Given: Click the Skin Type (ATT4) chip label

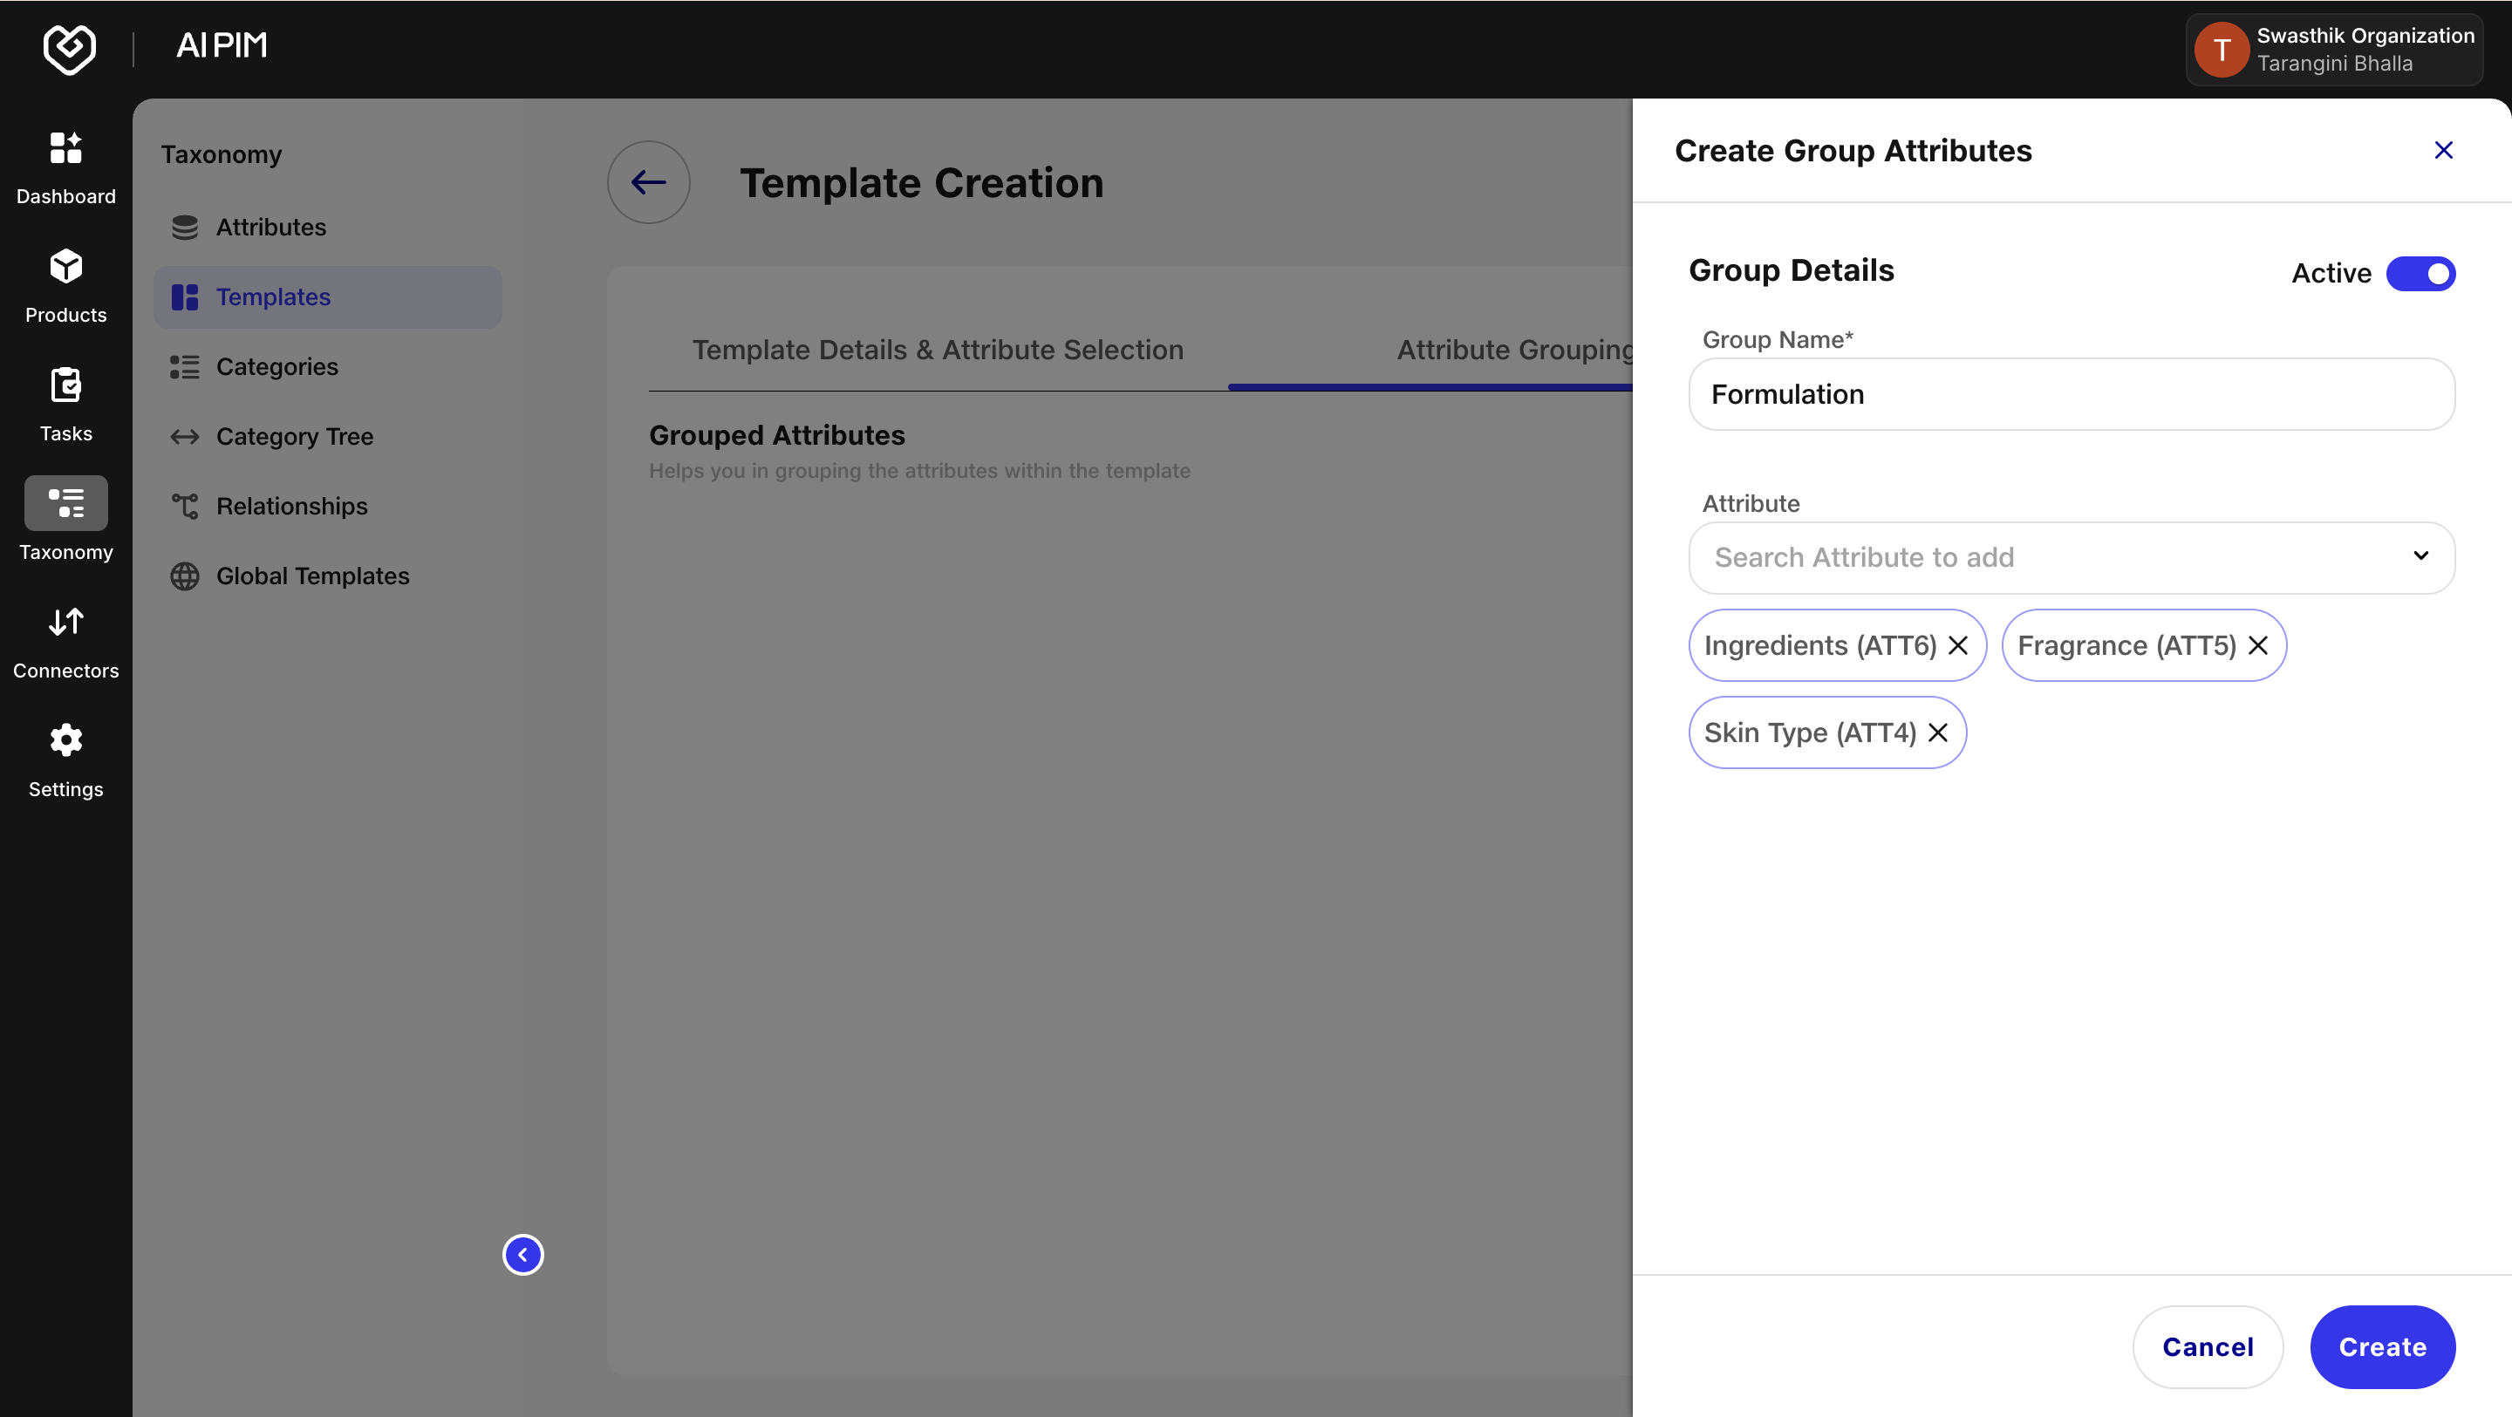Looking at the screenshot, I should point(1810,732).
